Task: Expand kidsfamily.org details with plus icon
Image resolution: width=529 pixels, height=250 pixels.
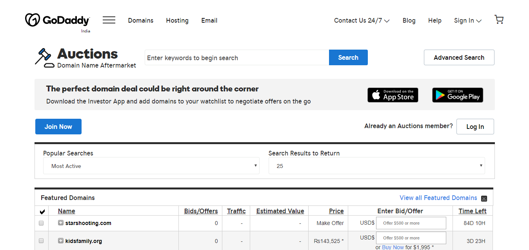Action: tap(61, 241)
